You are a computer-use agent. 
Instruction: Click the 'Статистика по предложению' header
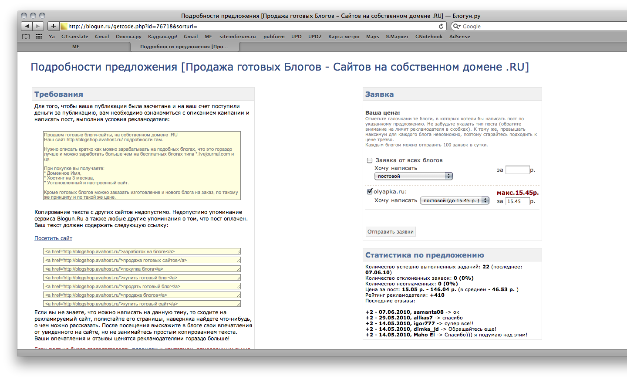(425, 255)
